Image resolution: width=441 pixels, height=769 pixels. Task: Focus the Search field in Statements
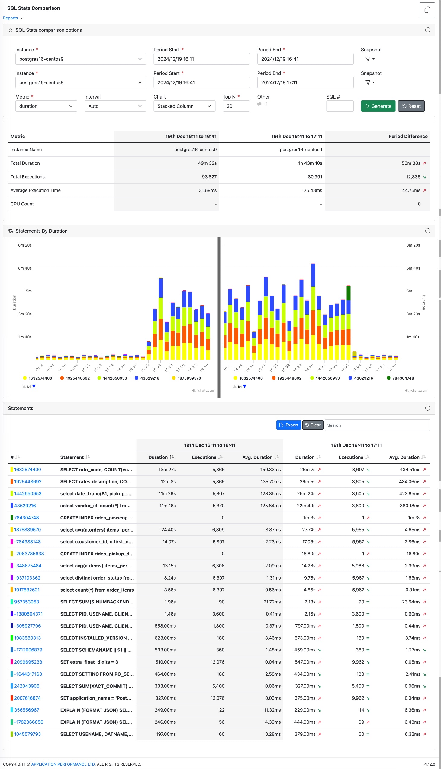click(x=377, y=425)
